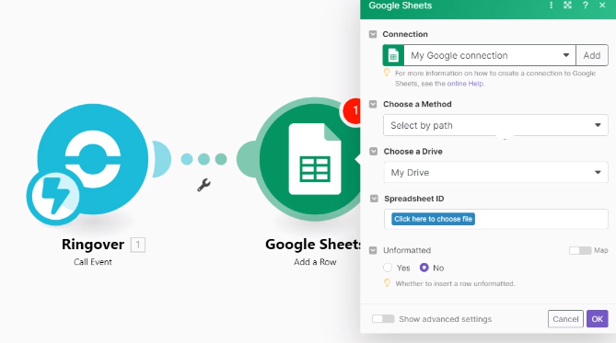The image size is (616, 343).
Task: Select the No radio button
Action: (x=424, y=268)
